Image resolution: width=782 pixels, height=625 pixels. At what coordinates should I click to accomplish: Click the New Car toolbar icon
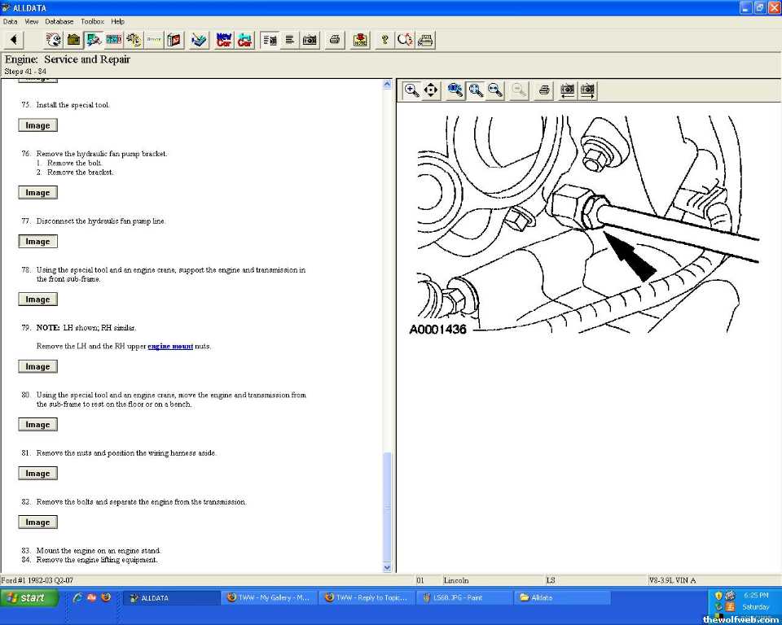tap(224, 40)
